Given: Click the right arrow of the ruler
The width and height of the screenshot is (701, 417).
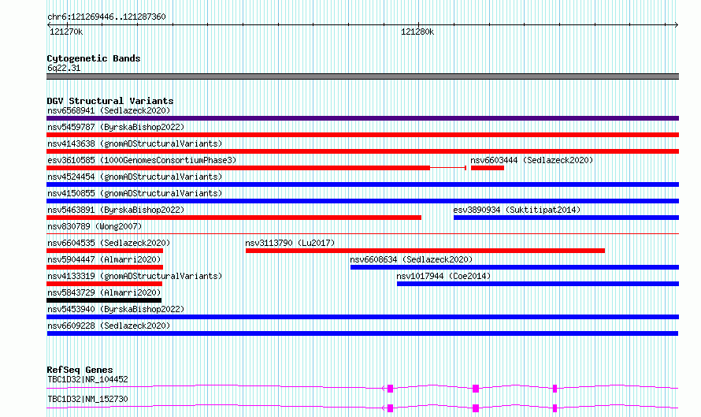Looking at the screenshot, I should click(677, 25).
